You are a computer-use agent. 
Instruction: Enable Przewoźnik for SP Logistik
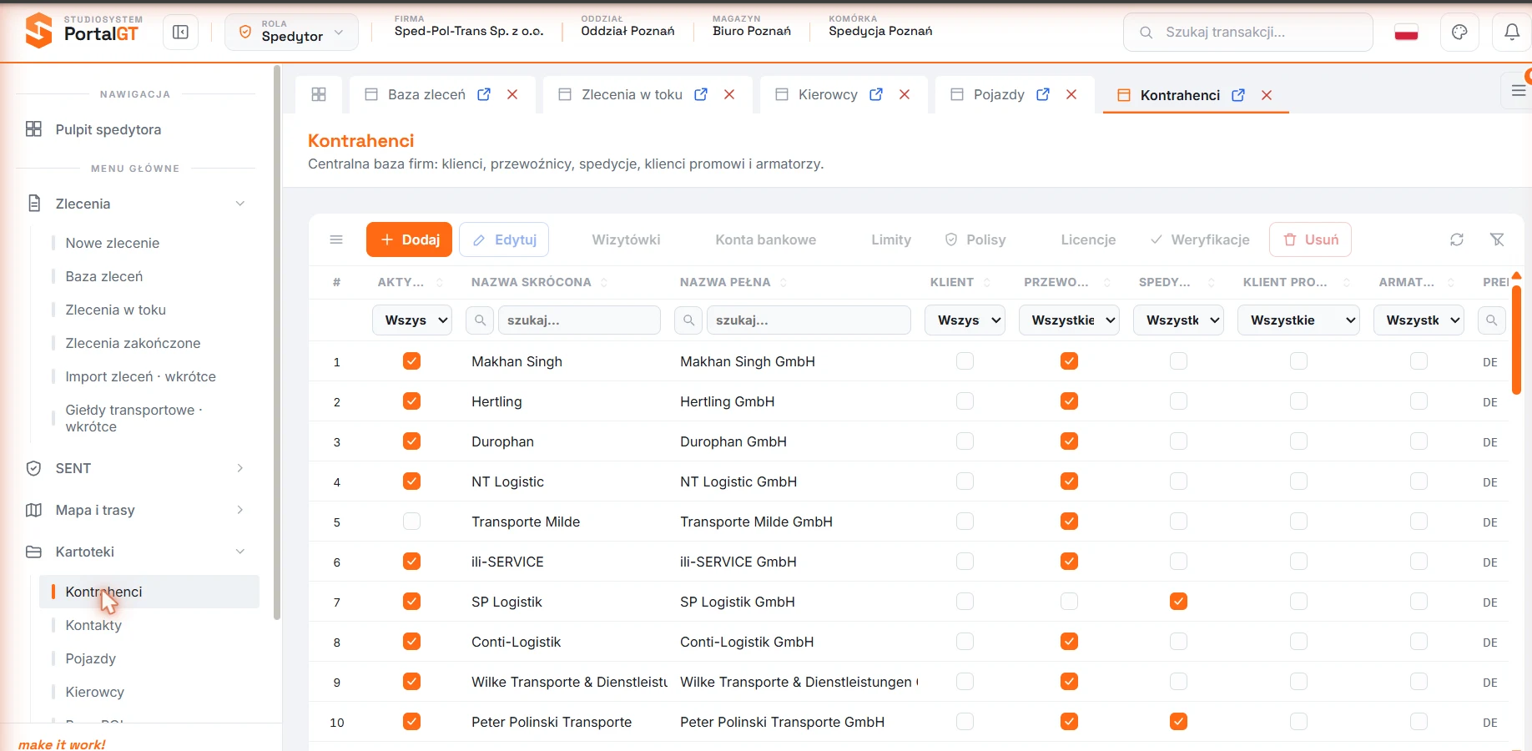pos(1069,602)
